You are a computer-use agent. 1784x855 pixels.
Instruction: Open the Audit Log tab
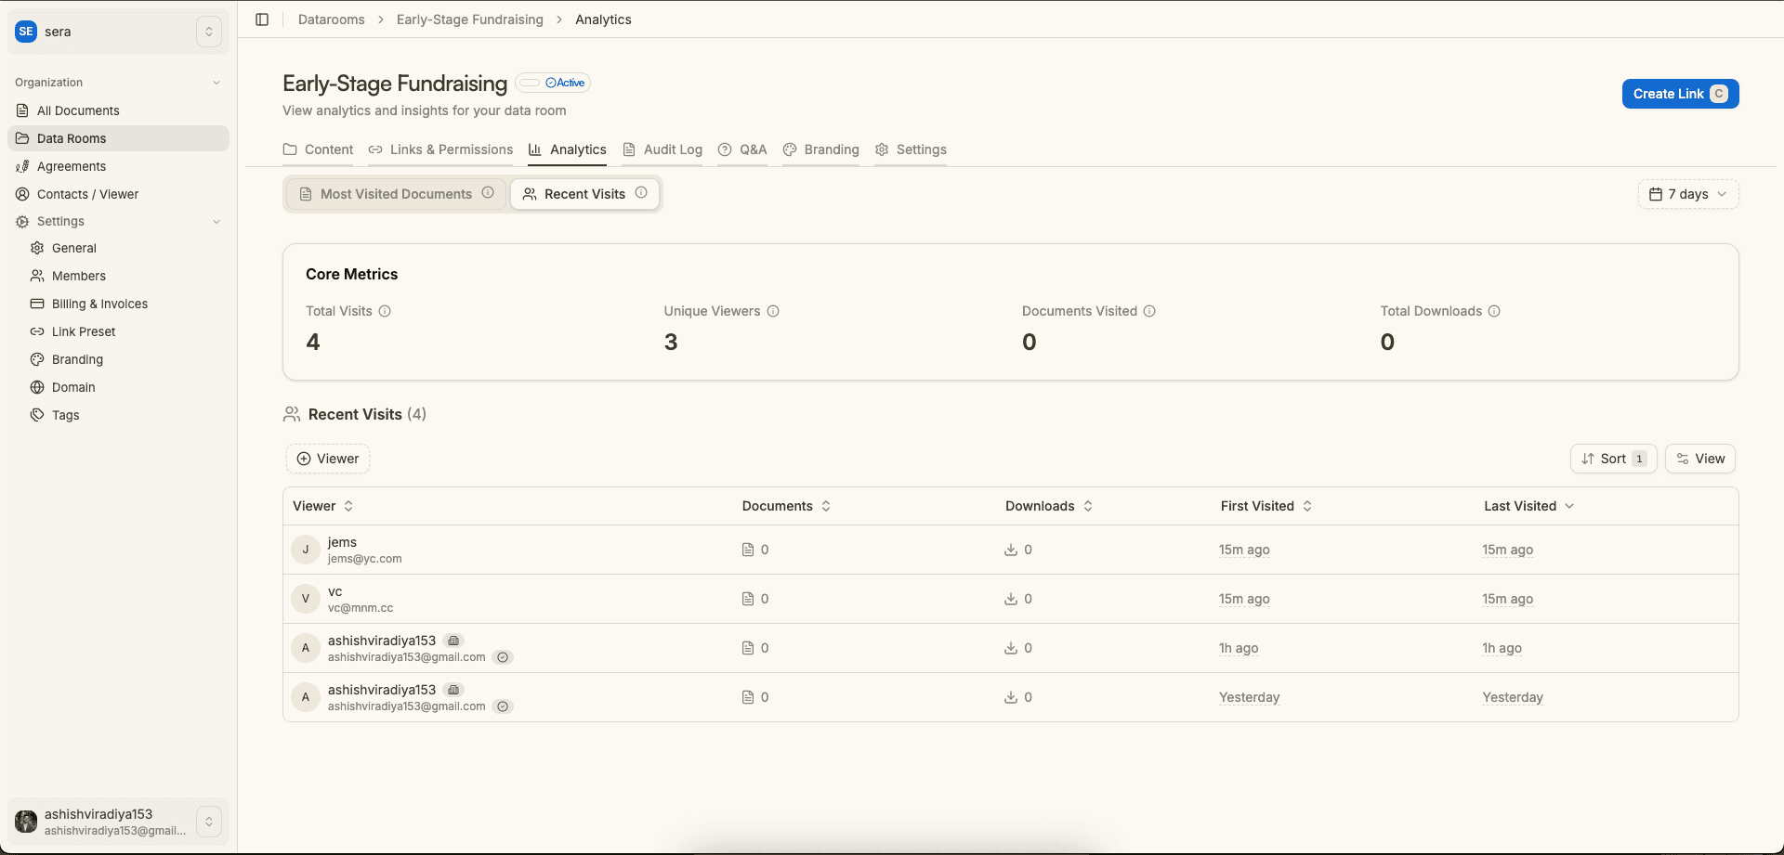[x=662, y=149]
